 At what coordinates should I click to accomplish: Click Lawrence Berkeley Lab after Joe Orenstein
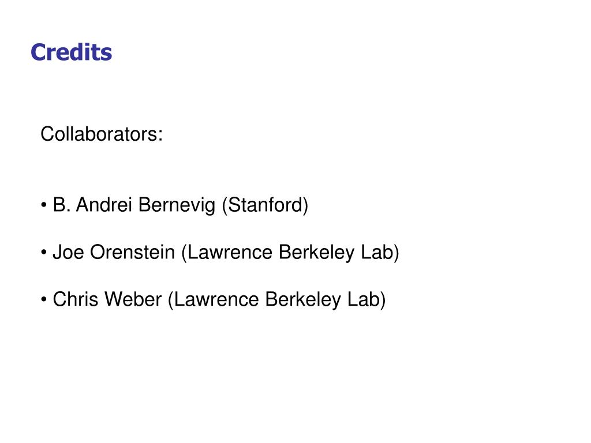290,253
